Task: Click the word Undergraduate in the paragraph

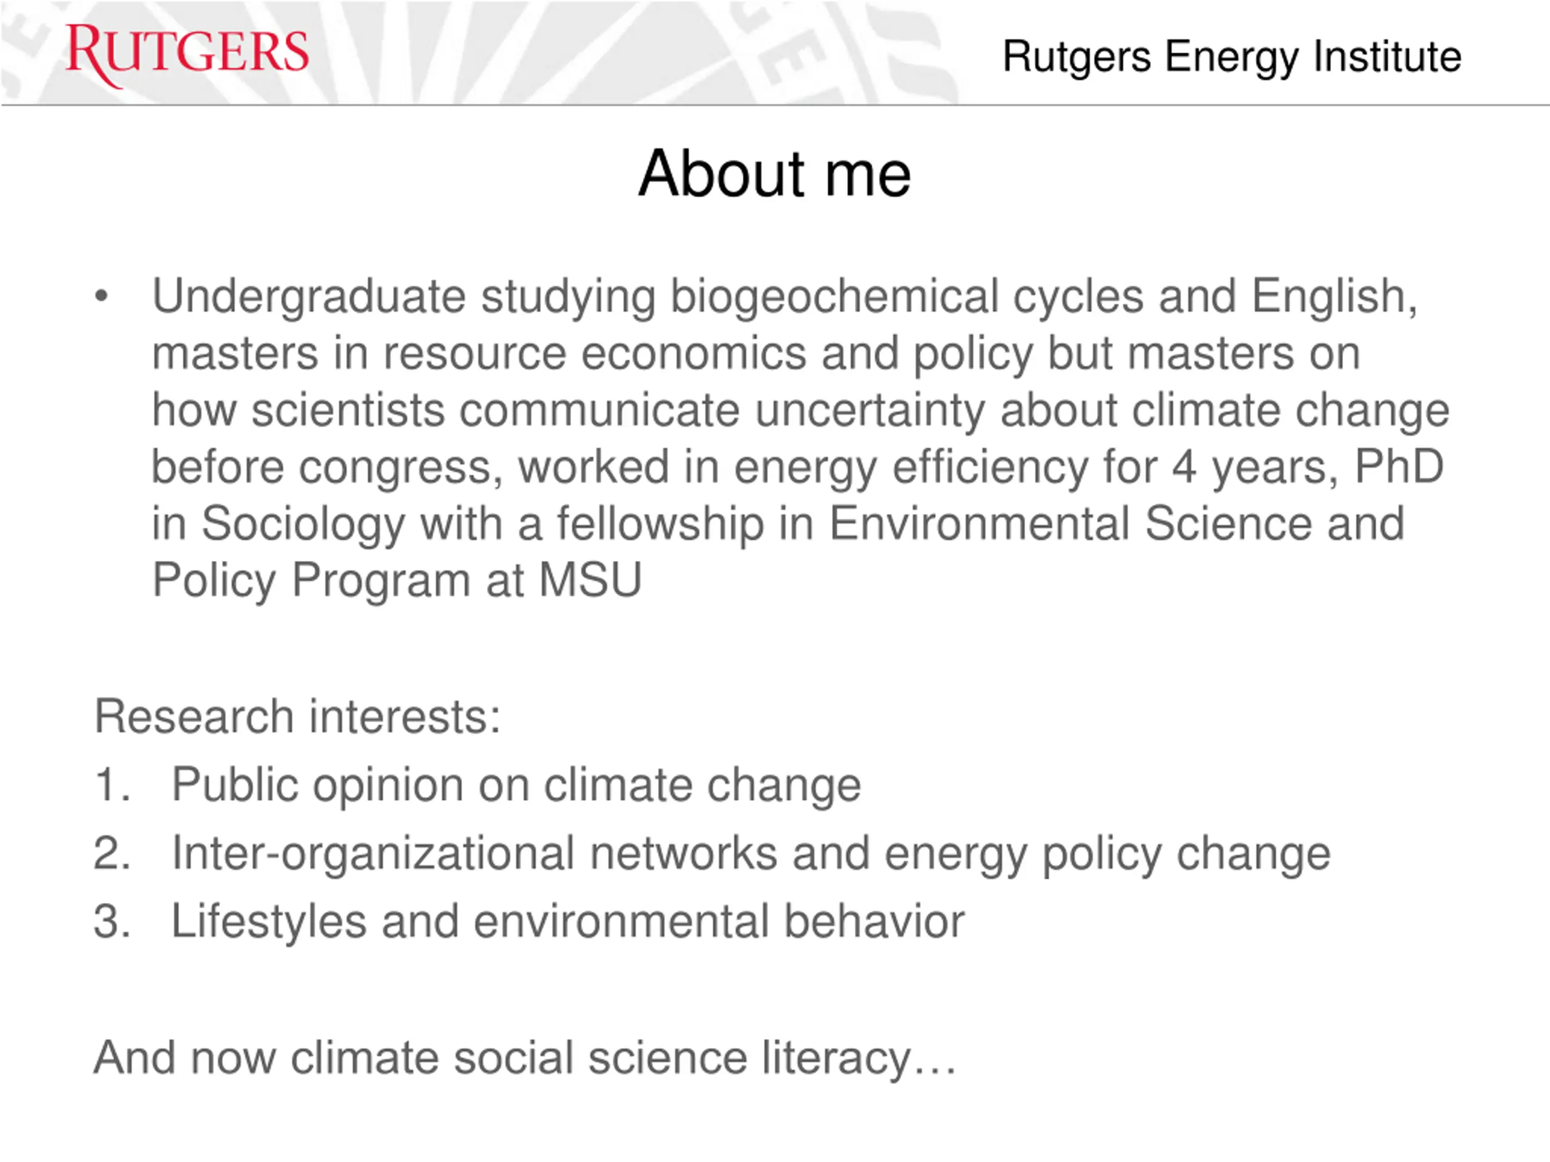Action: click(x=308, y=298)
